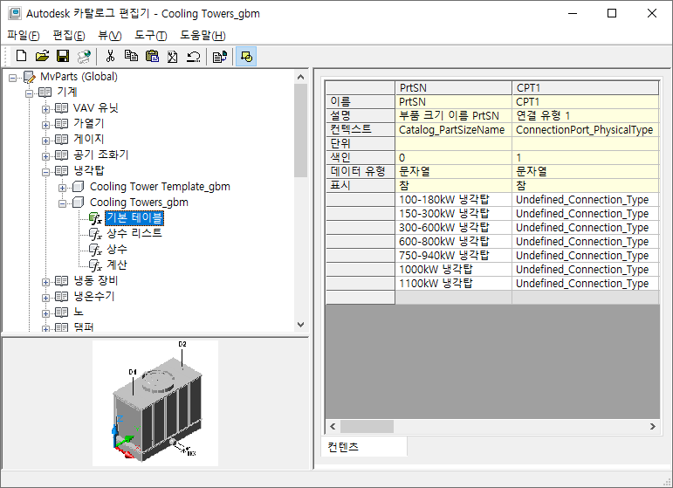Screen dimensions: 673x488
Task: Click the book icon beside VAV 유닛
Action: pyautogui.click(x=61, y=107)
